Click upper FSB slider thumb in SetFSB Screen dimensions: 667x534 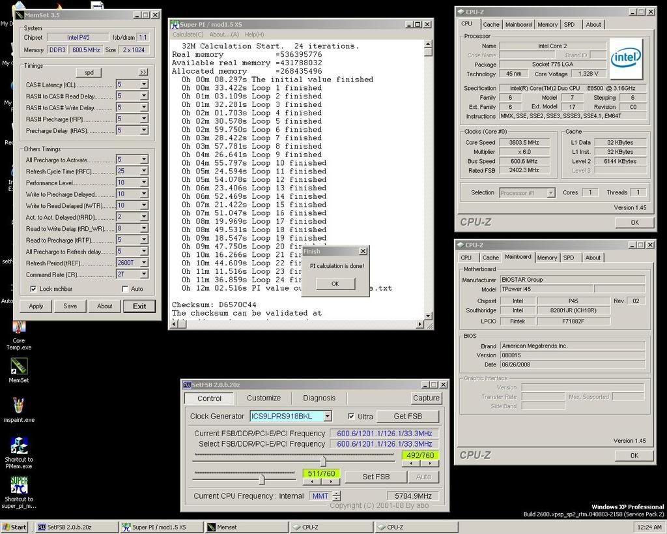click(323, 461)
